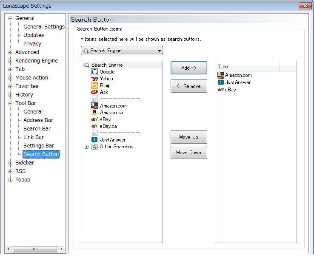Open the Updates settings page

(x=34, y=35)
